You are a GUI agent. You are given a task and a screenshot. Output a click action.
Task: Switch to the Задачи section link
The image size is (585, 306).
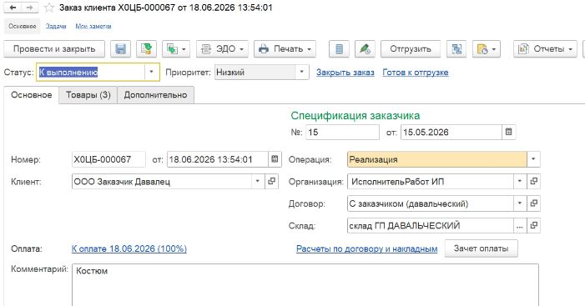(56, 27)
